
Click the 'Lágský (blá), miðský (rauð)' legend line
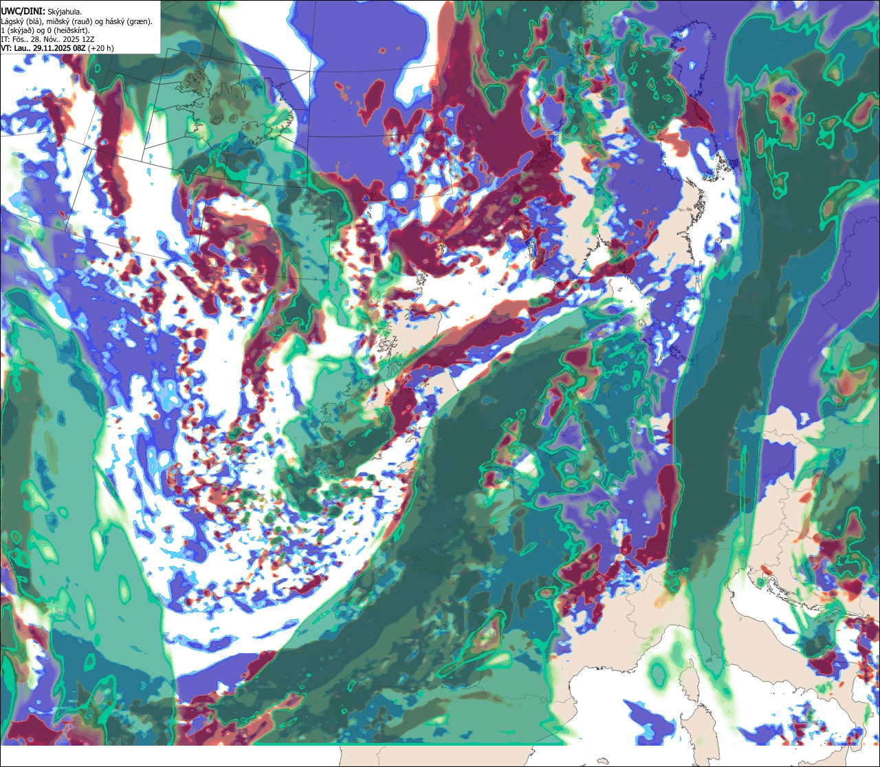77,21
